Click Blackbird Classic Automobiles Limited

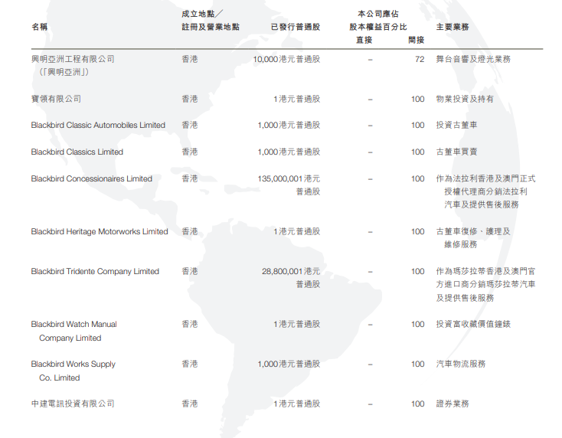(x=98, y=126)
